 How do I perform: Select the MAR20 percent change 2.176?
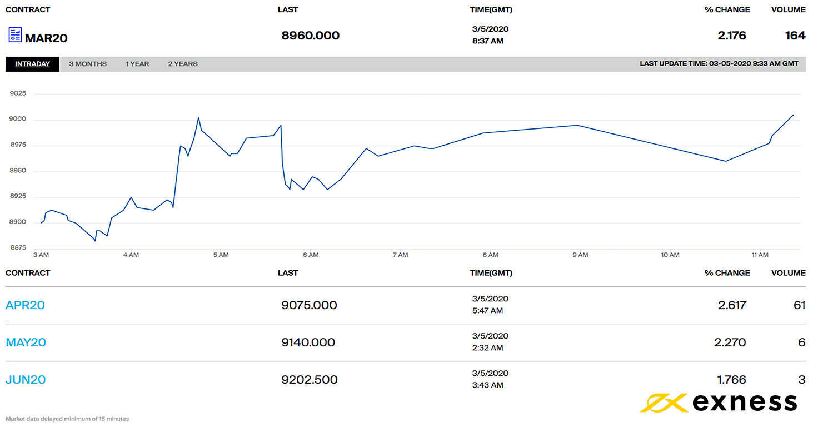732,36
